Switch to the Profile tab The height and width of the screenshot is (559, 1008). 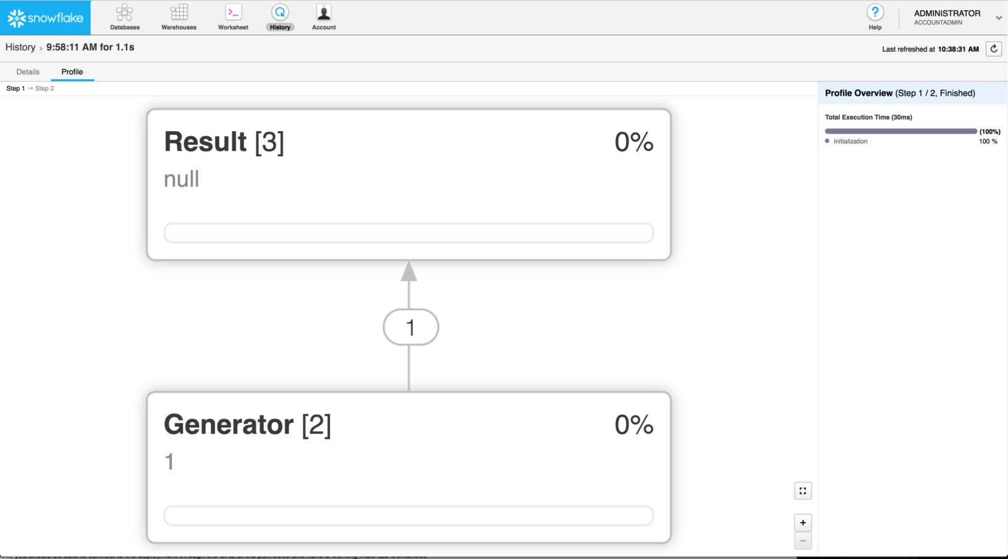pyautogui.click(x=72, y=71)
